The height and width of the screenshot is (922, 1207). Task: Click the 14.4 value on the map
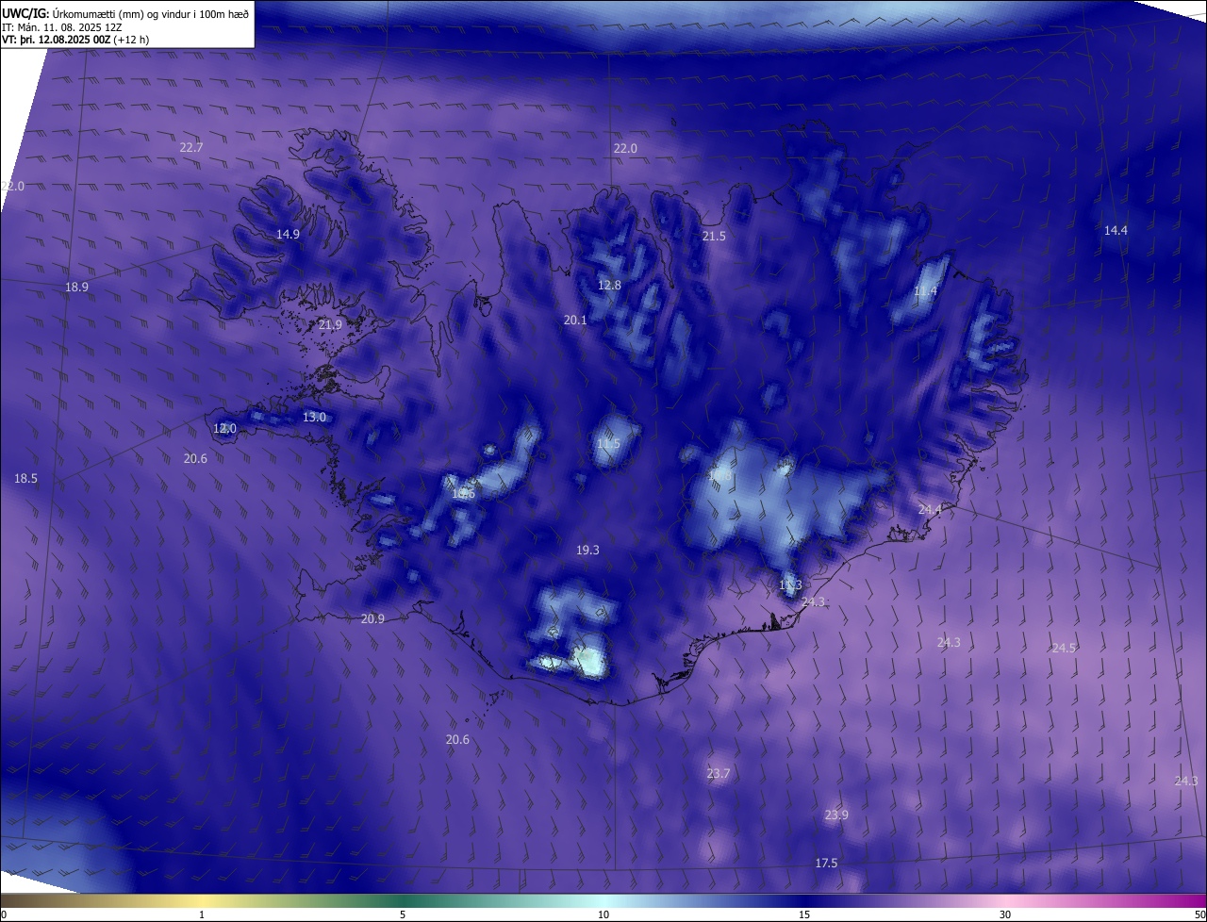click(1116, 230)
